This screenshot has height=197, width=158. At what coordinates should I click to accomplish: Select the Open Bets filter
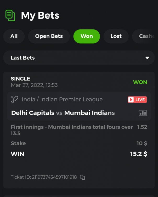(49, 36)
